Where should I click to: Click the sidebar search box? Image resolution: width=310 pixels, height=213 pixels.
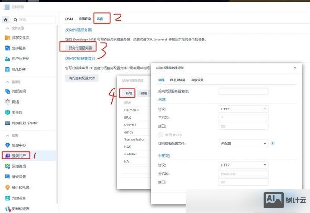click(34, 20)
